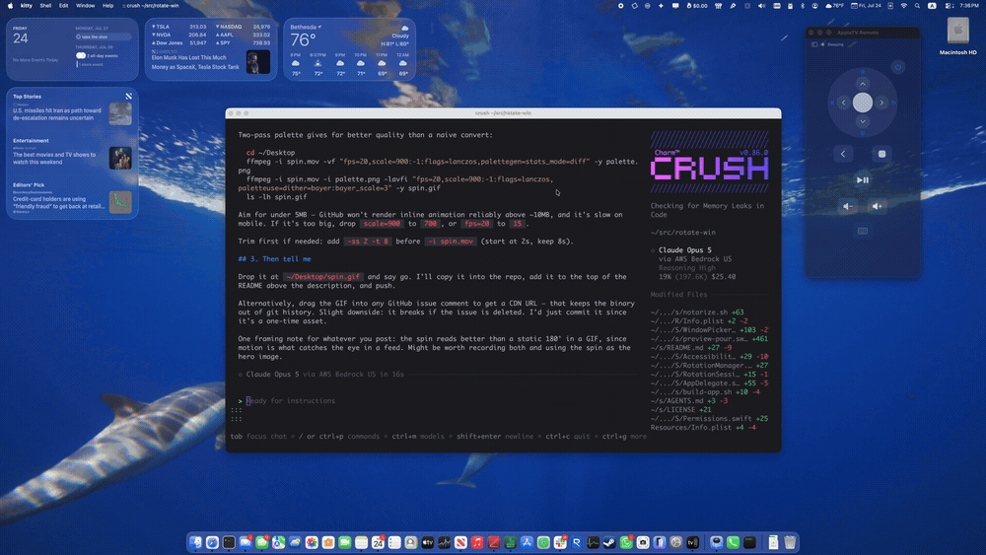Open the Shell menu in kitty menu bar
This screenshot has width=986, height=555.
click(45, 6)
